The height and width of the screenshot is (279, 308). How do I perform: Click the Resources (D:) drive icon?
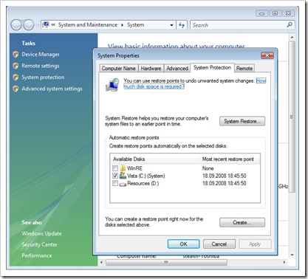tap(123, 184)
